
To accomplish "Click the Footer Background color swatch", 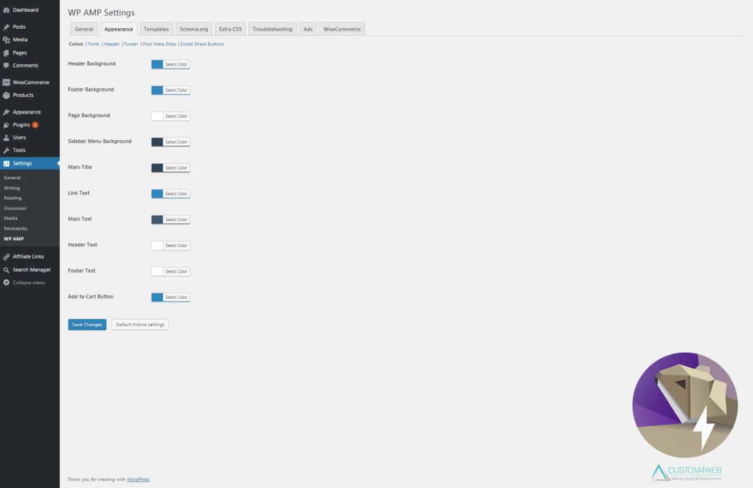I will coord(157,90).
